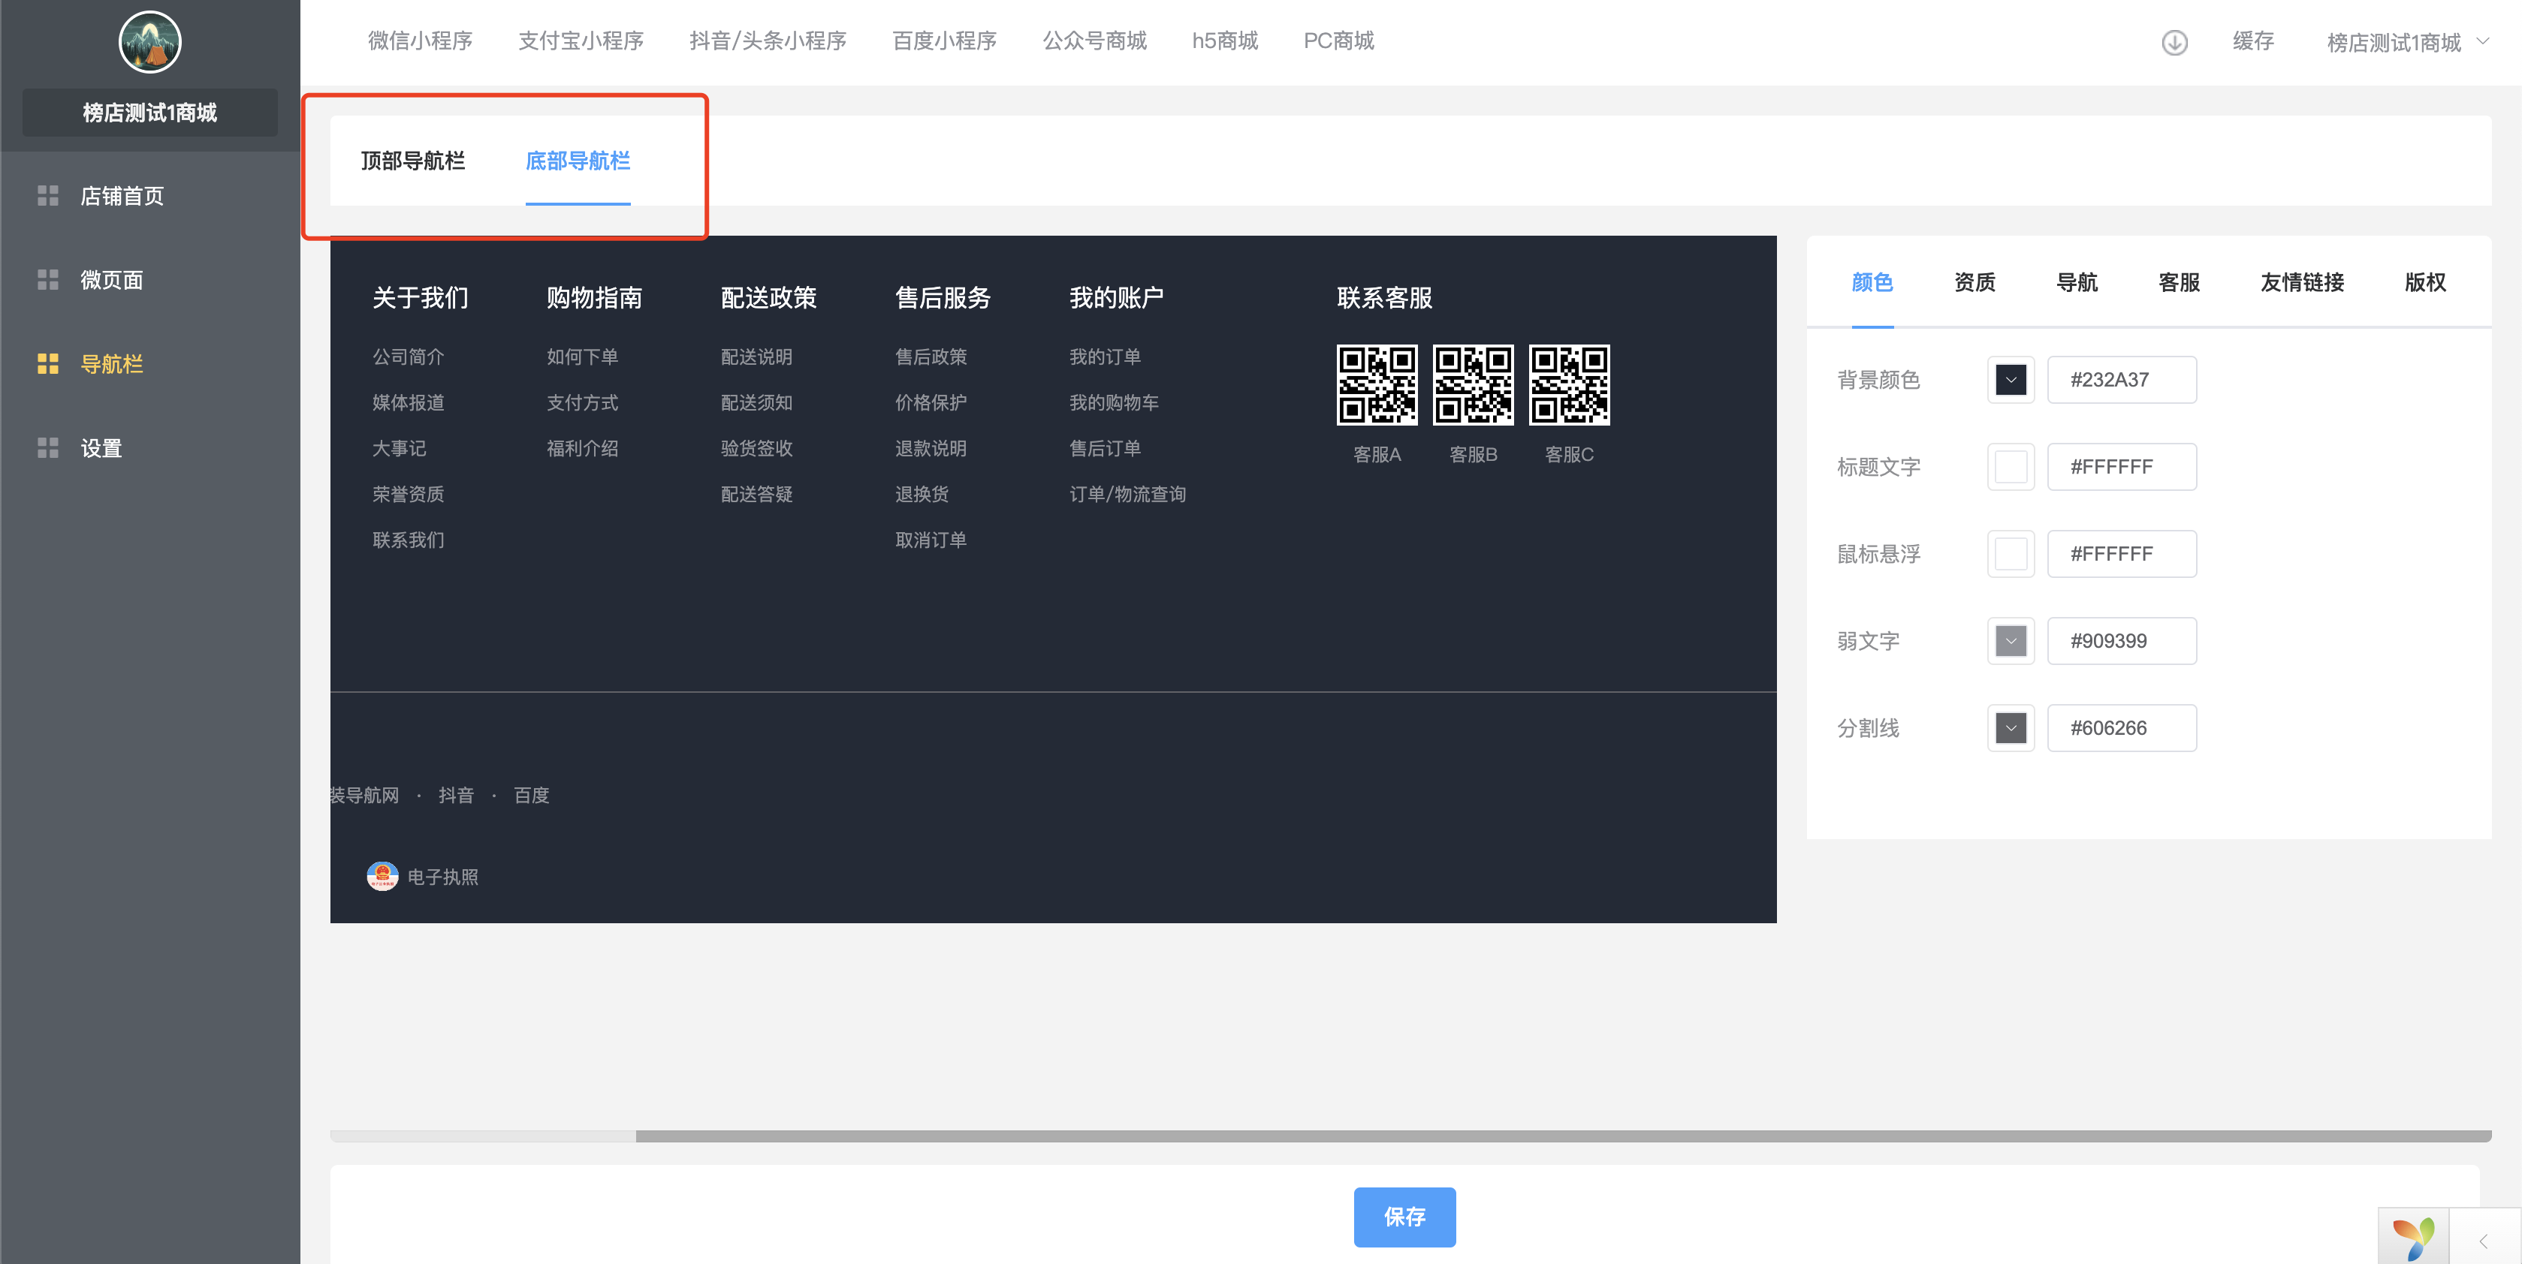This screenshot has width=2522, height=1264.
Task: Click the 缓存 link in the header
Action: [x=2253, y=41]
